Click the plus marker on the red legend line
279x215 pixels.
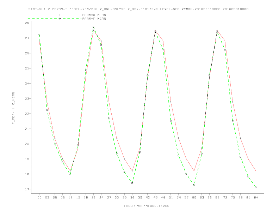pyautogui.click(x=60, y=15)
